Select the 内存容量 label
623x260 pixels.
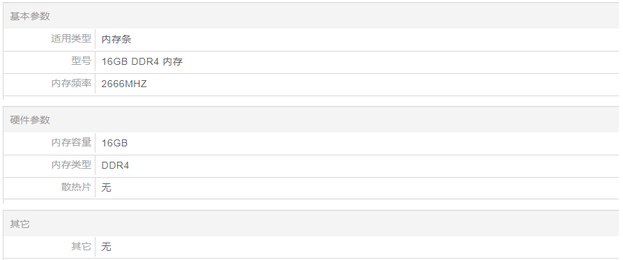[71, 142]
